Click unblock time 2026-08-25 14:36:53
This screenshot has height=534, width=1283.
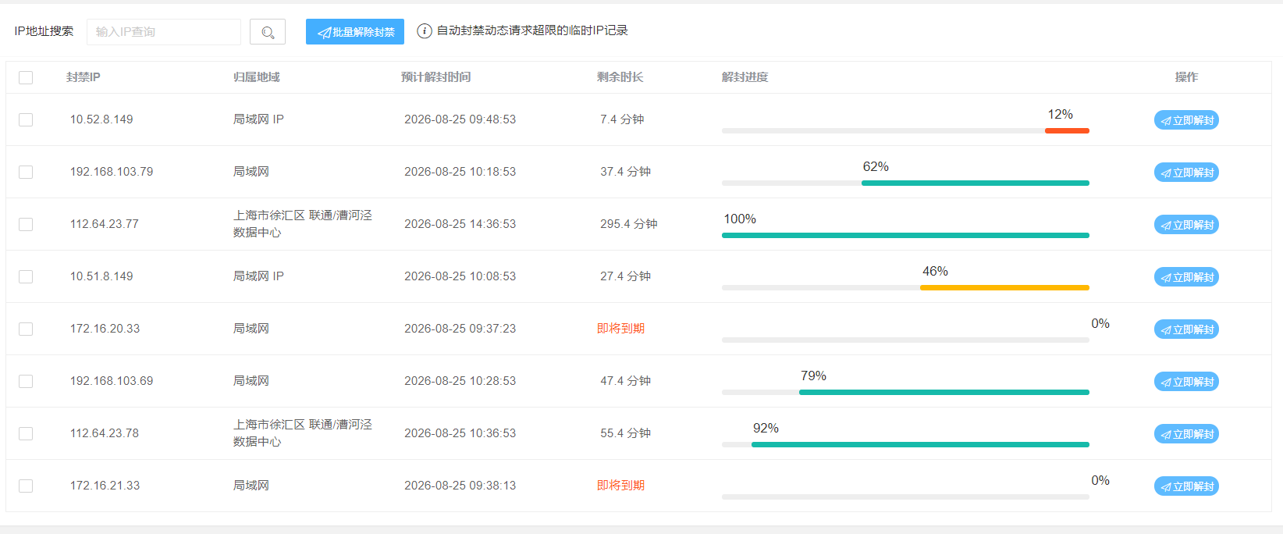(460, 224)
